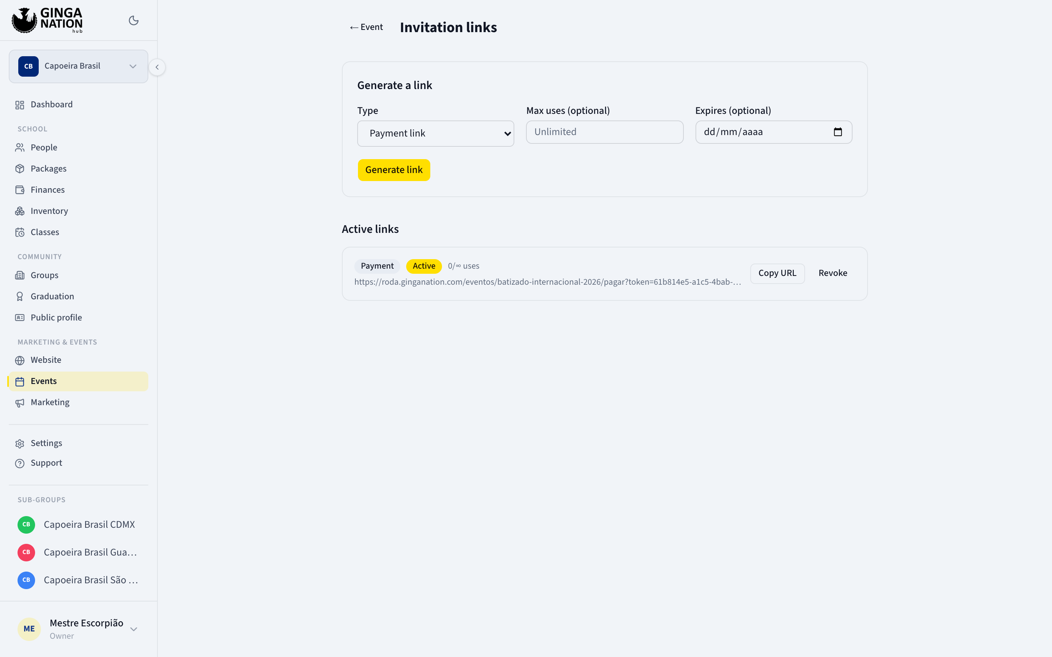Open Capoeira Brasil organization switcher

(78, 66)
